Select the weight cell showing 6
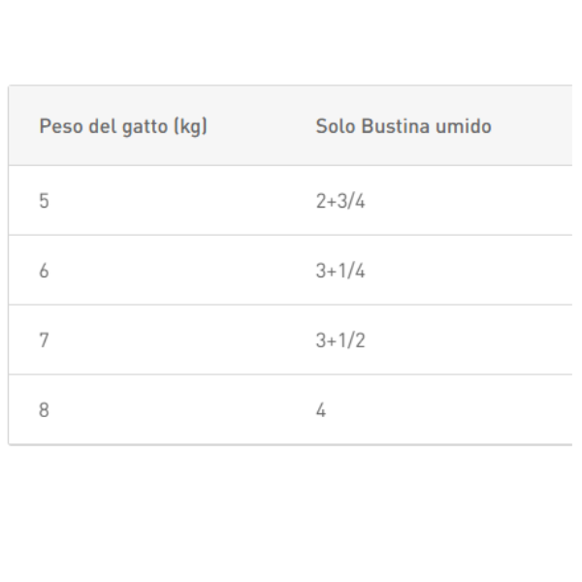The height and width of the screenshot is (582, 582). (x=44, y=273)
